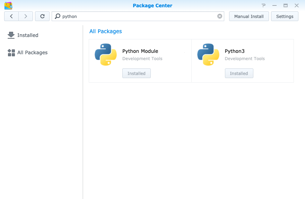Go forward using the right arrow
Image resolution: width=305 pixels, height=199 pixels.
pos(26,16)
